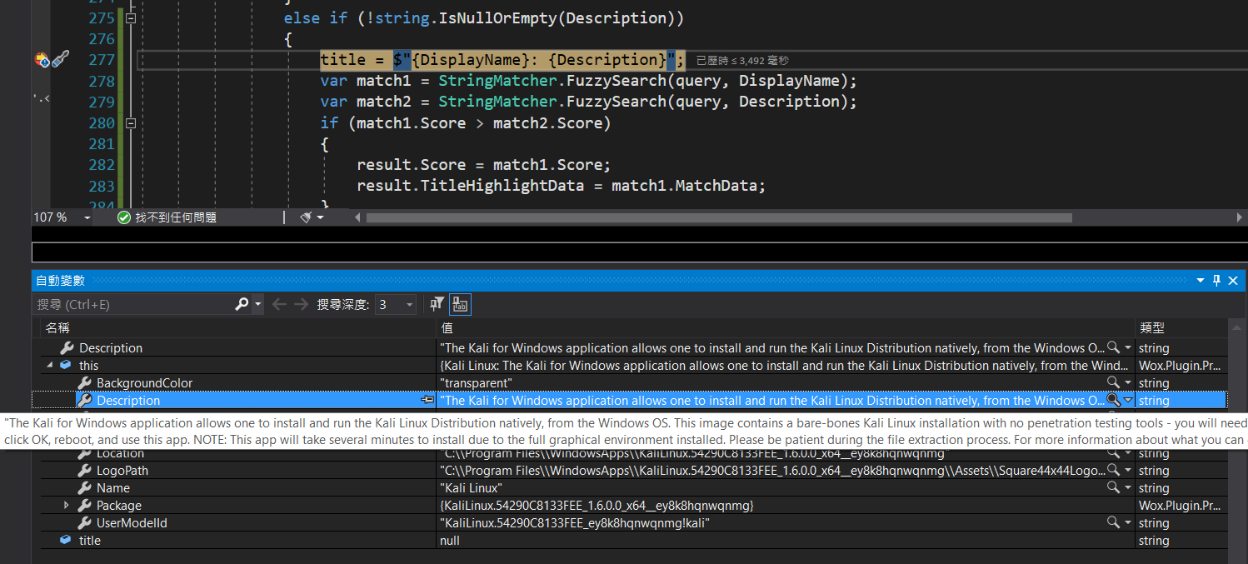Click into the Autos 搜尋 (Ctrl+E) search box

pos(133,305)
